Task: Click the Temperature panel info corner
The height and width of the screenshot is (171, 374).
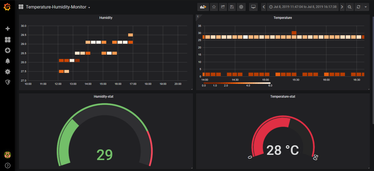Action: click(198, 17)
